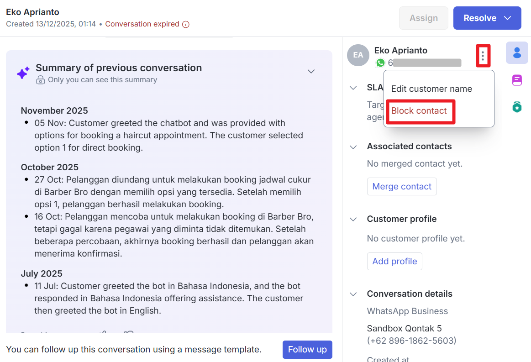The image size is (531, 362).
Task: Open the purple notes icon in sidebar
Action: [517, 80]
